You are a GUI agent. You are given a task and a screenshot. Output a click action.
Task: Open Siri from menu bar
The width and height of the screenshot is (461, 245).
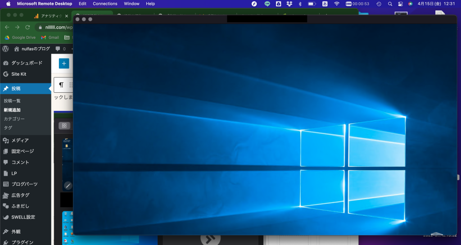411,4
